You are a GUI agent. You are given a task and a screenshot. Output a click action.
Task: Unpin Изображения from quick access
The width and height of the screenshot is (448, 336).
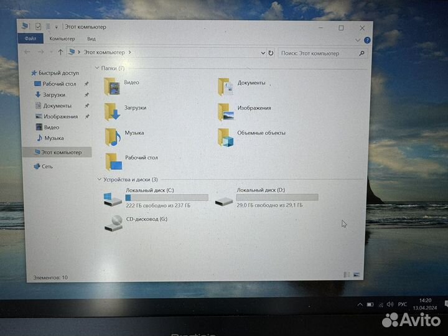tap(87, 116)
